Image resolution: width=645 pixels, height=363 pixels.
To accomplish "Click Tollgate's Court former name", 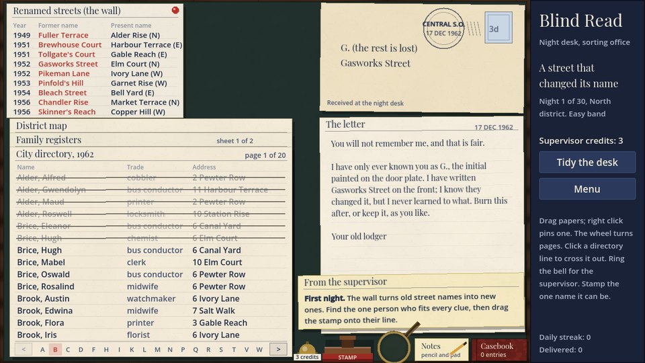I will pos(67,54).
